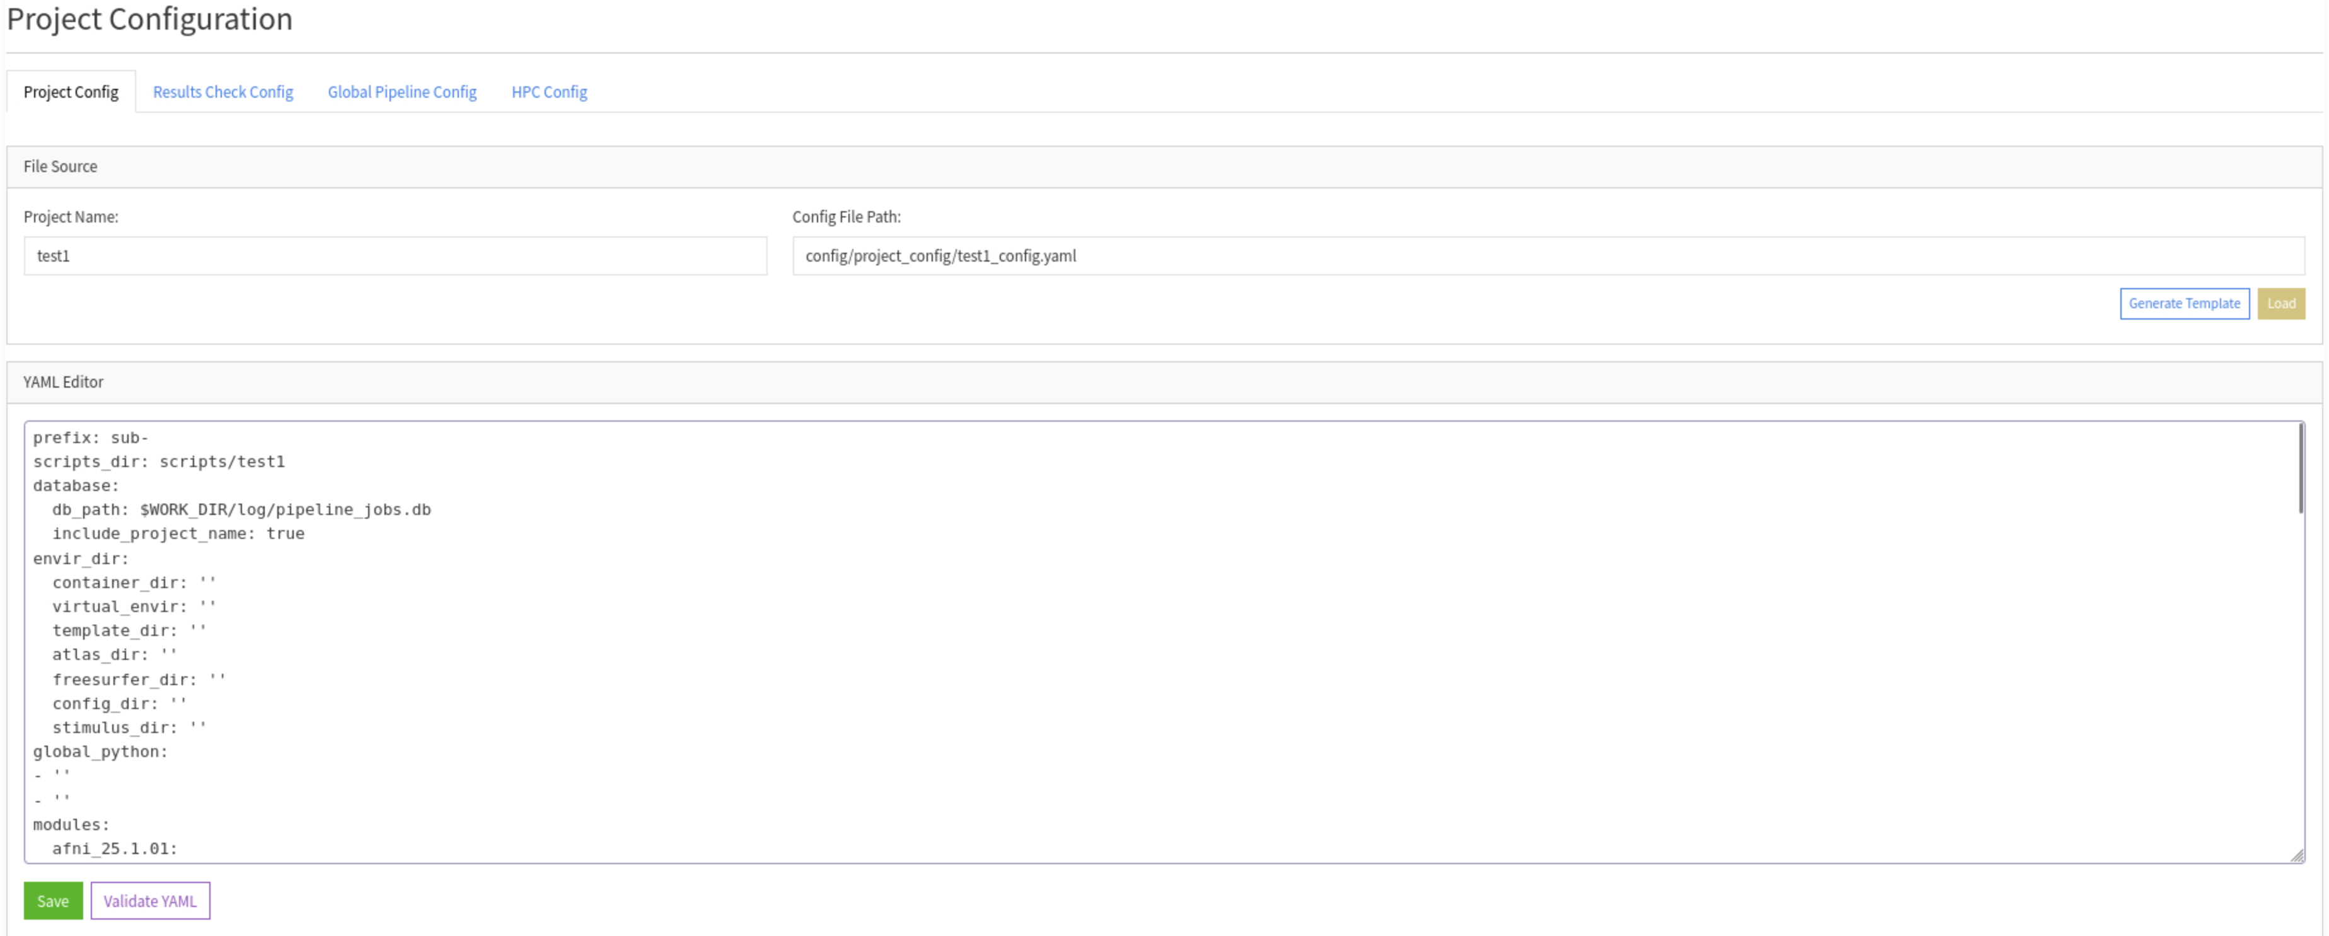Image resolution: width=2329 pixels, height=936 pixels.
Task: Click the Project Name input field
Action: click(x=395, y=256)
